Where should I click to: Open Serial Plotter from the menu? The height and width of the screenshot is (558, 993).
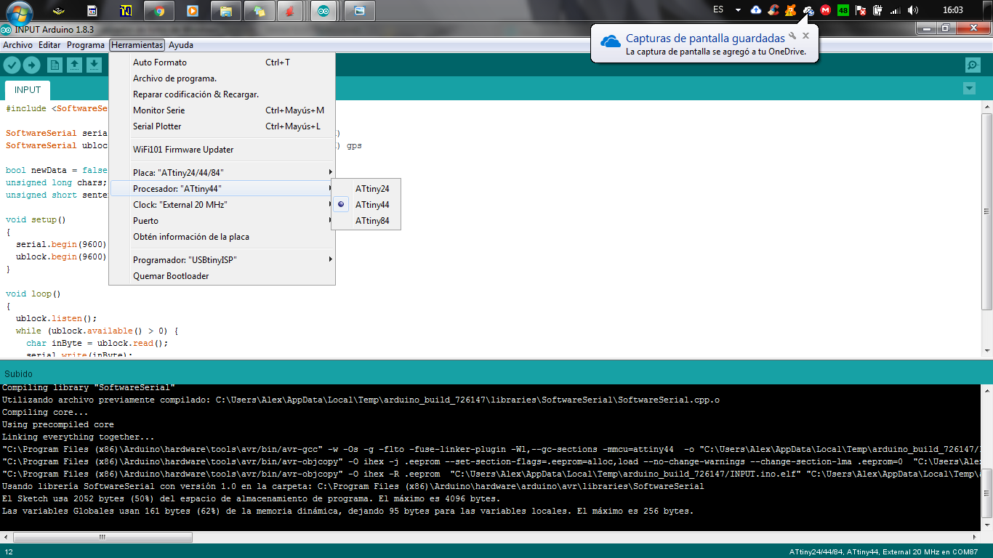(x=222, y=126)
